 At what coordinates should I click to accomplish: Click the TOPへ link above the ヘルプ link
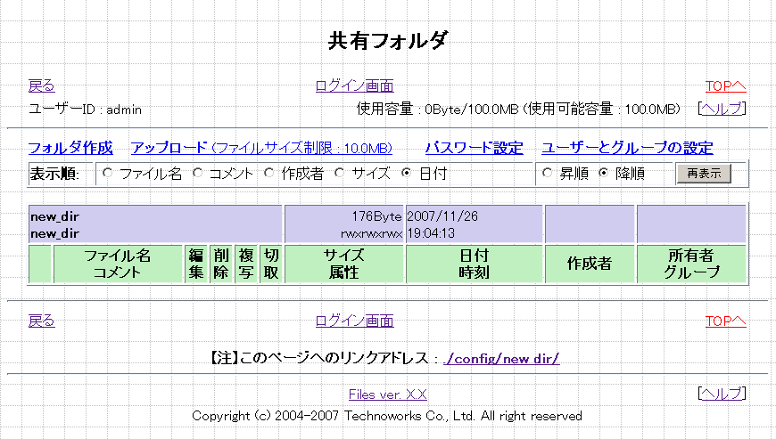coord(725,86)
